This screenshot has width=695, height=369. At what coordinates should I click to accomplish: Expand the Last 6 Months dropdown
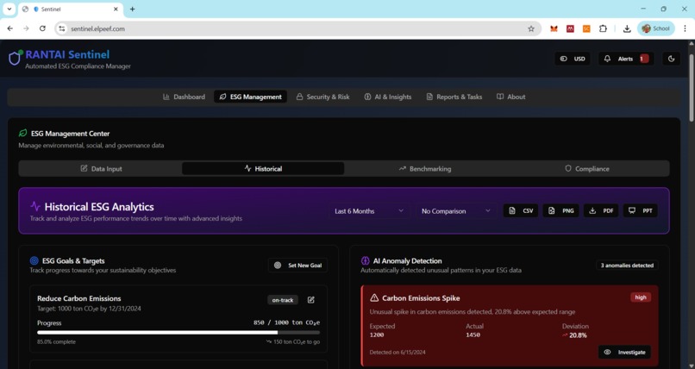(369, 211)
